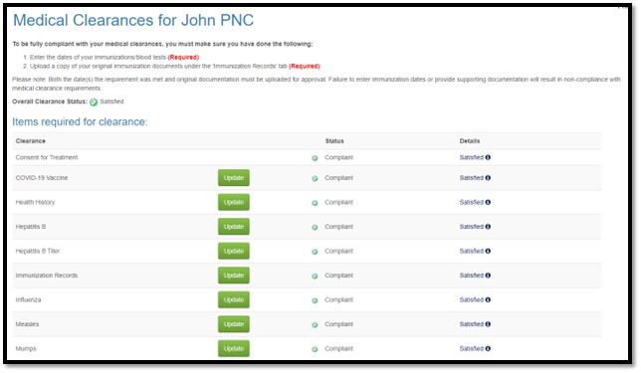
Task: Click Satisfied link in Influenza row
Action: coord(472,299)
